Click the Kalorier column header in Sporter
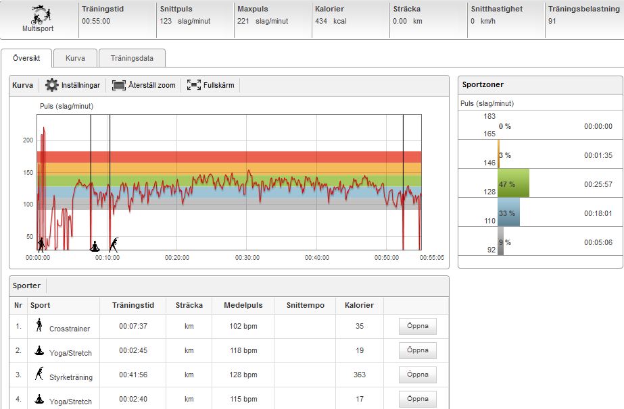624x409 pixels. 359,305
